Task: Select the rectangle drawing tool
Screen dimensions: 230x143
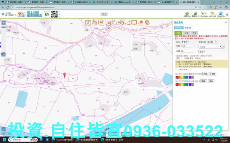Action: [x=134, y=23]
